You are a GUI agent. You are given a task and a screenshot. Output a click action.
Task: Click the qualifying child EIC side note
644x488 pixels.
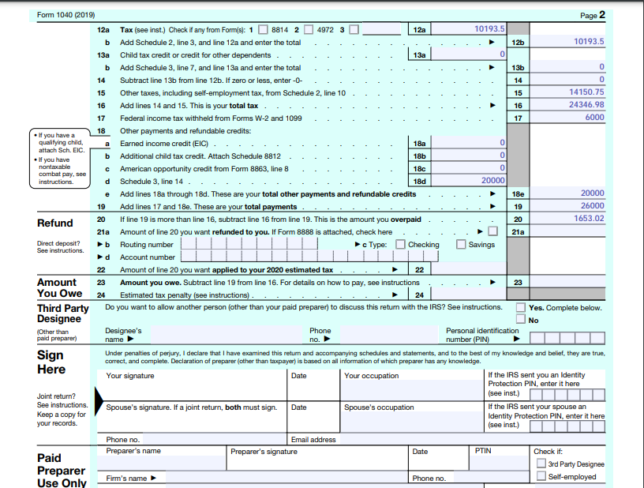click(60, 159)
